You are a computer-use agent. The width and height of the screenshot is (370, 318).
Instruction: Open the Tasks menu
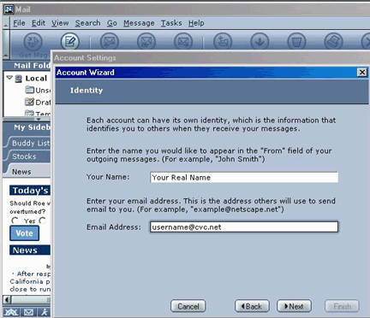point(171,23)
